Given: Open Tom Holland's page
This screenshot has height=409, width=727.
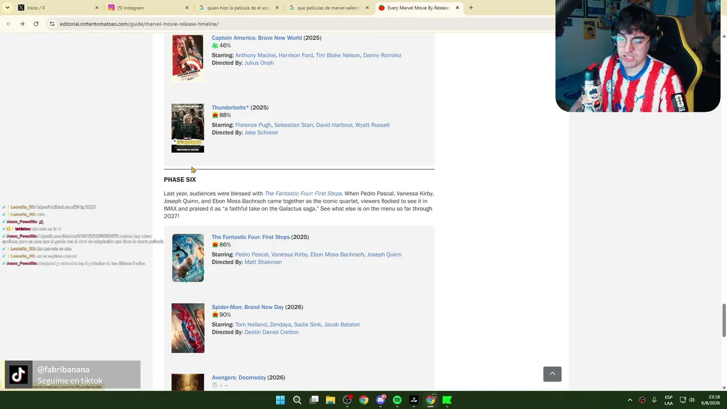Looking at the screenshot, I should pos(250,325).
